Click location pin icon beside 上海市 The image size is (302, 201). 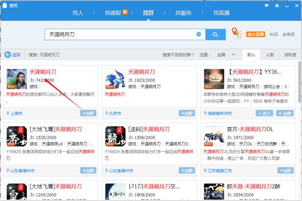8,113
